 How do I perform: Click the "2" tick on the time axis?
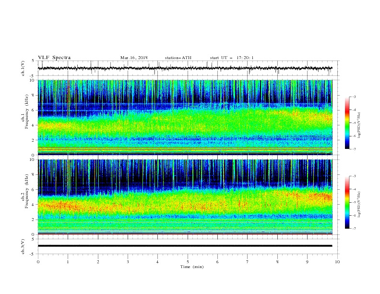(x=98, y=262)
